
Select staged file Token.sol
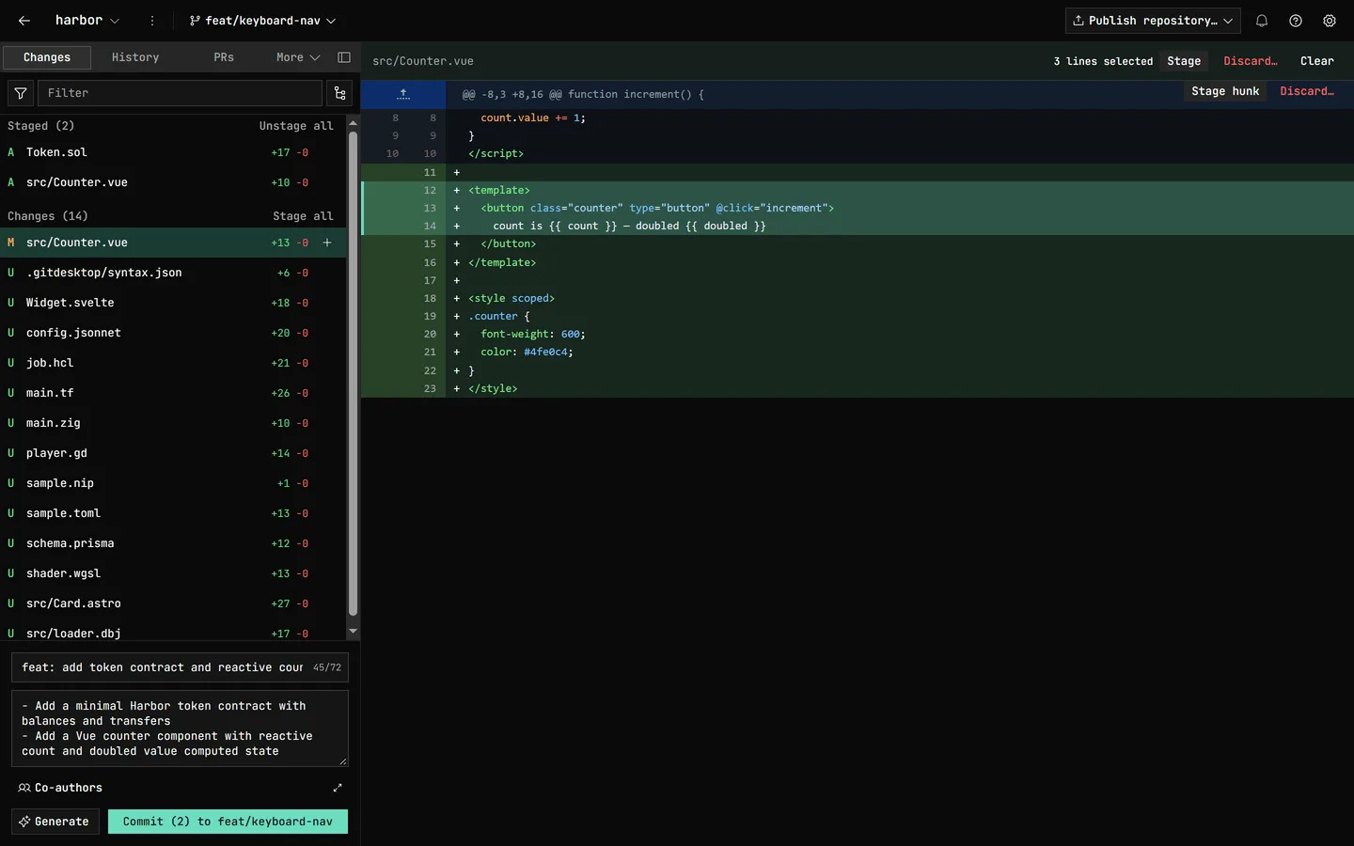pos(173,152)
